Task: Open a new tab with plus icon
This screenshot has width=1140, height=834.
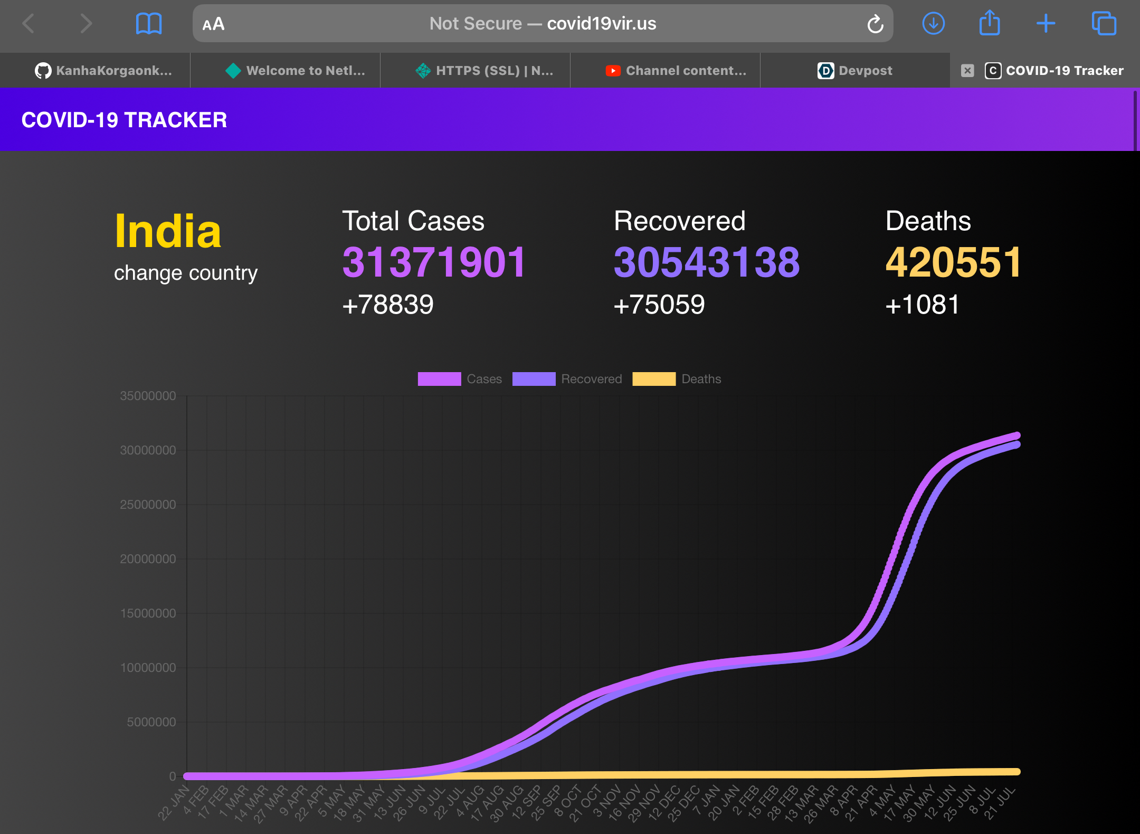Action: coord(1046,23)
